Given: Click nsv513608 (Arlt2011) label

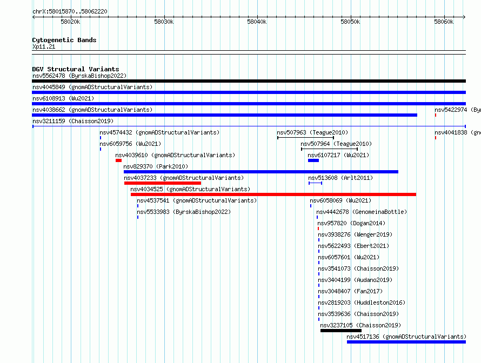Looking at the screenshot, I should [x=340, y=178].
